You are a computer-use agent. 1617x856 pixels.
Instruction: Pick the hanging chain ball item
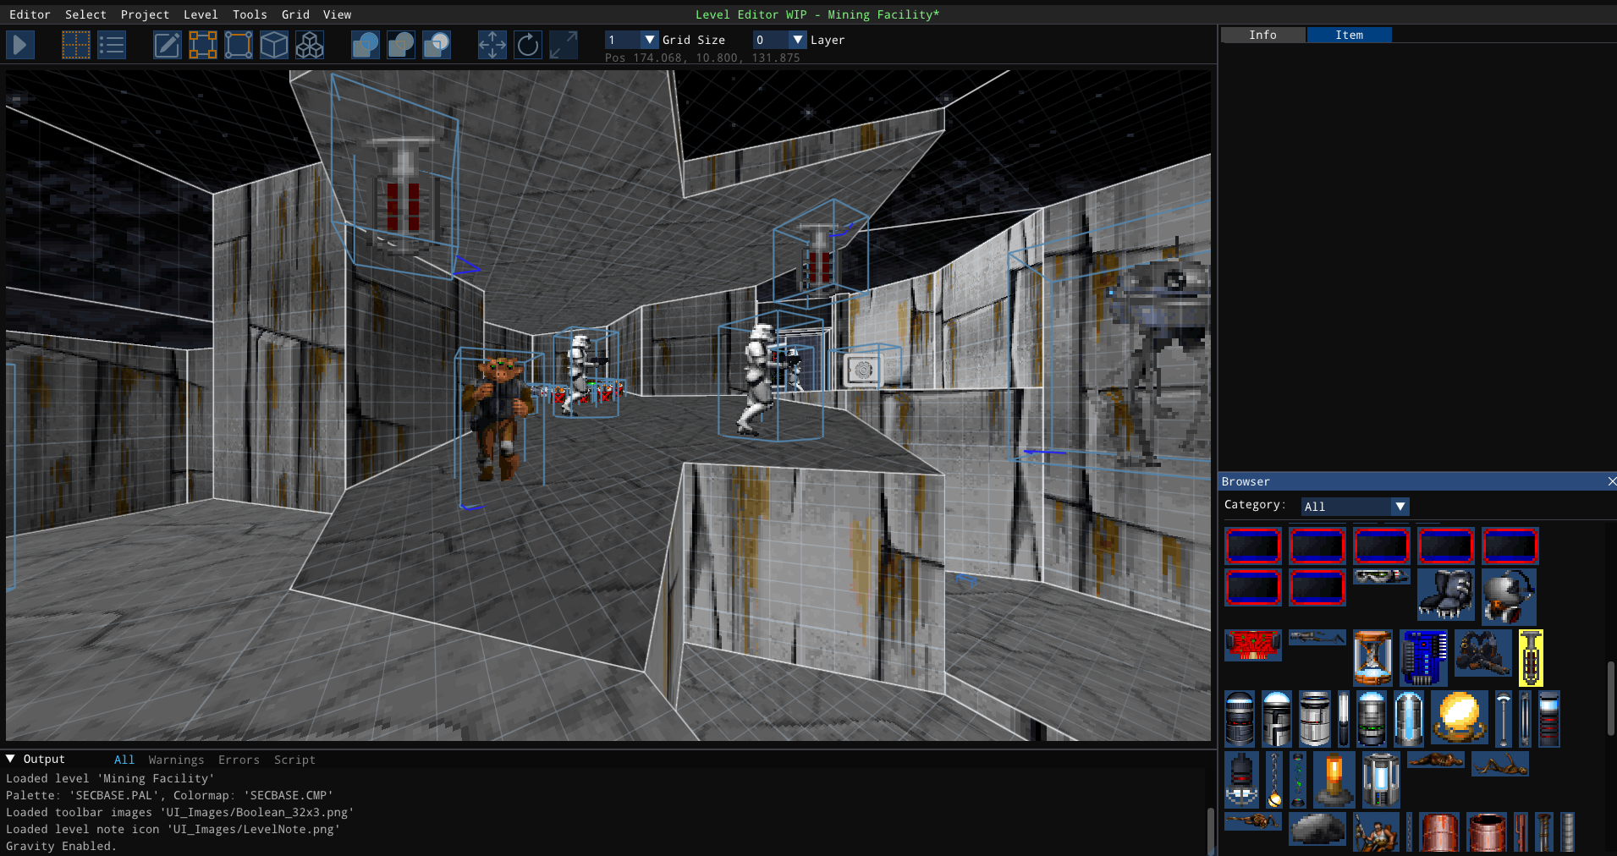[x=1274, y=779]
